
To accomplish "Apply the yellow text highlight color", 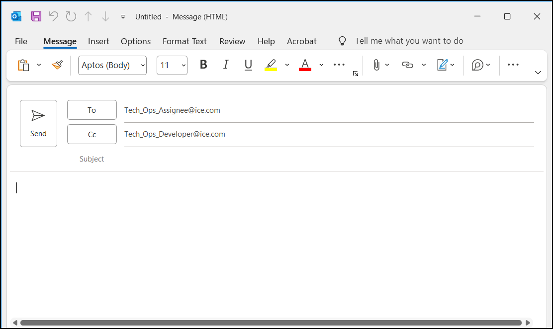I will (x=271, y=65).
